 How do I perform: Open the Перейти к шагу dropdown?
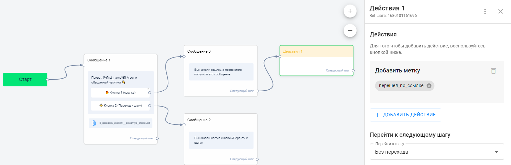point(436,152)
